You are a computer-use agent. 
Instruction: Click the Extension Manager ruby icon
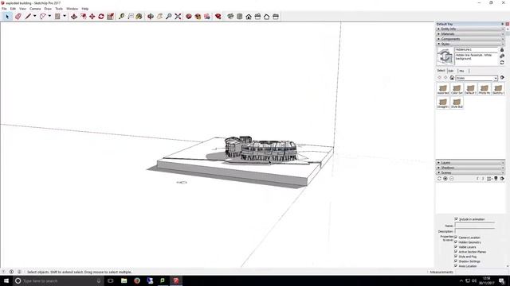[x=218, y=16]
